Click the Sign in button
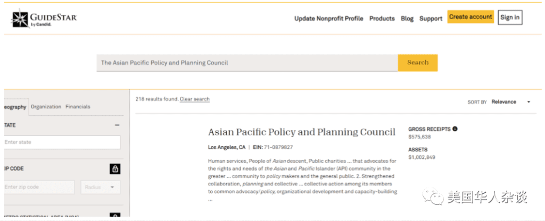545x221 pixels. (510, 18)
